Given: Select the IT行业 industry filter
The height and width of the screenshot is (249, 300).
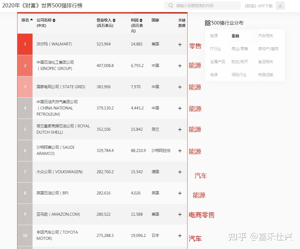Looking at the screenshot, I should (x=215, y=49).
